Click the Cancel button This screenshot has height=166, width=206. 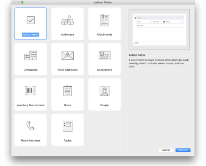click(166, 150)
